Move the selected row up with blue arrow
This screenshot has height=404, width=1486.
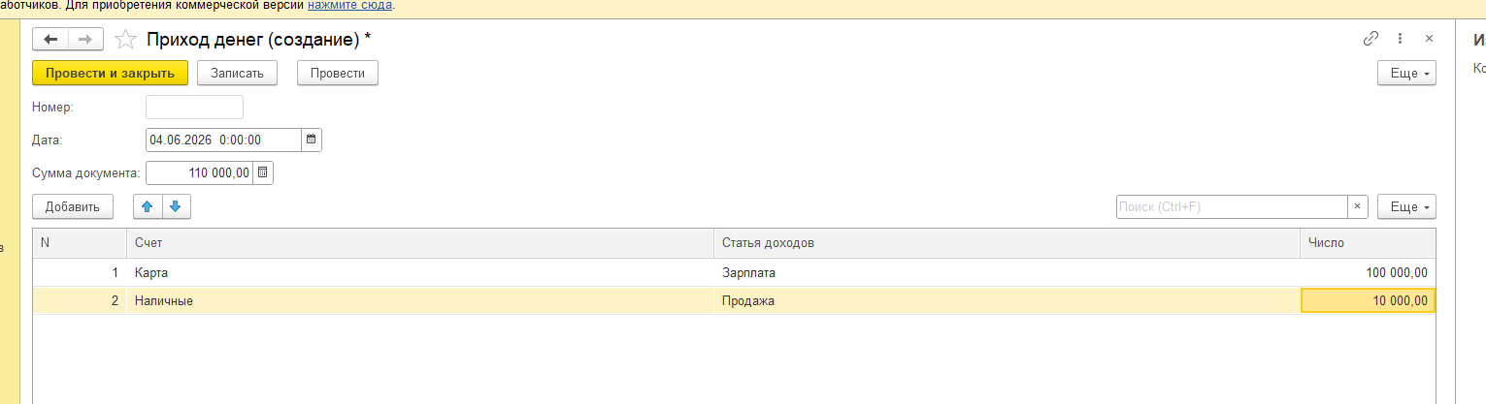[x=148, y=206]
